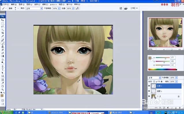Select the Path Selection tool
Image resolution: width=184 pixels, height=114 pixels.
point(3,73)
